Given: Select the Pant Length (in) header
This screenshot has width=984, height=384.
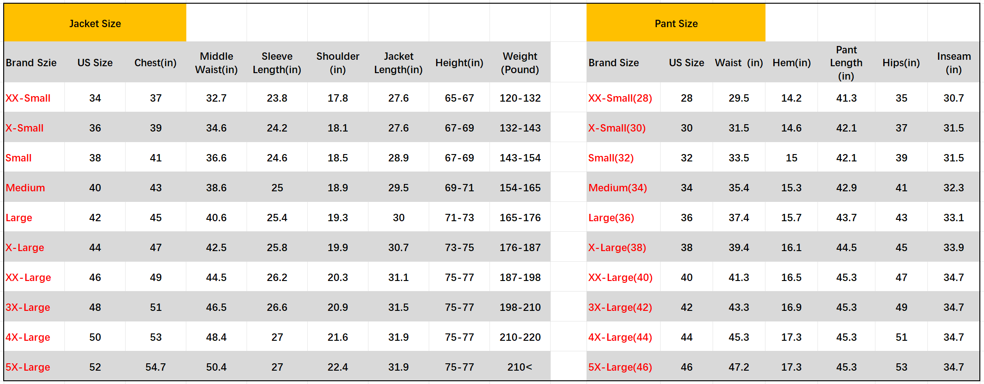Looking at the screenshot, I should pos(846,63).
